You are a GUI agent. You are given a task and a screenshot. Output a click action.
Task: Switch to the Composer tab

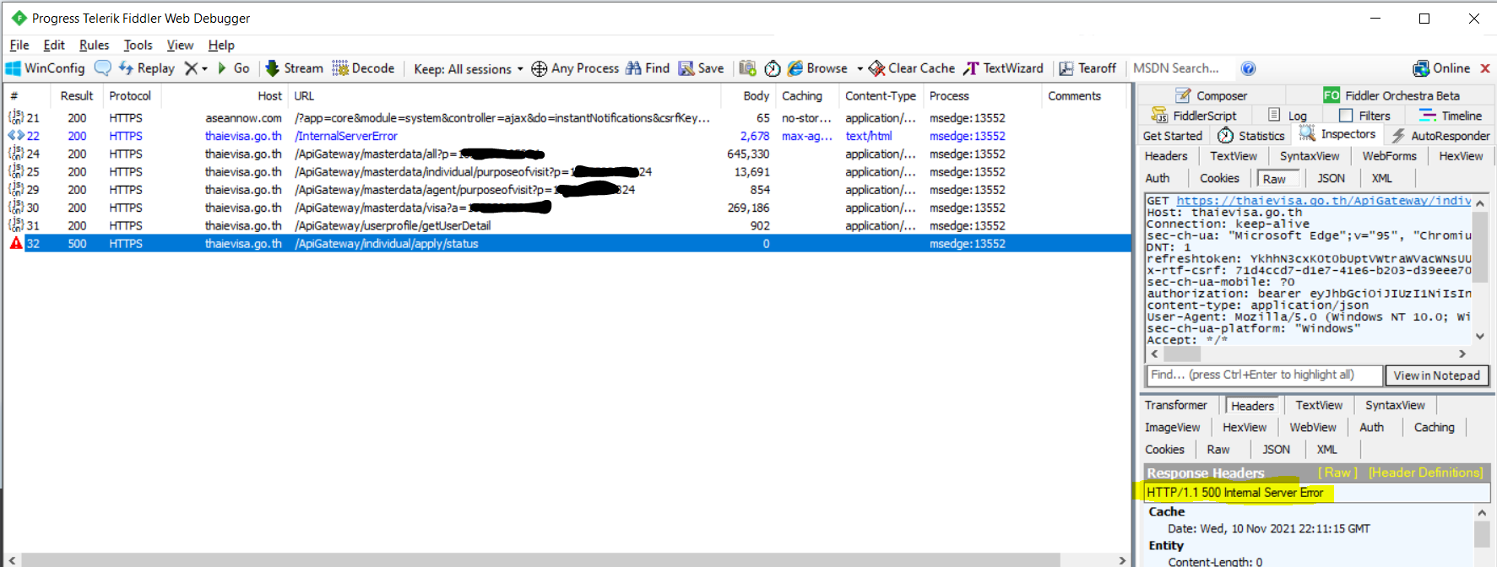tap(1212, 96)
